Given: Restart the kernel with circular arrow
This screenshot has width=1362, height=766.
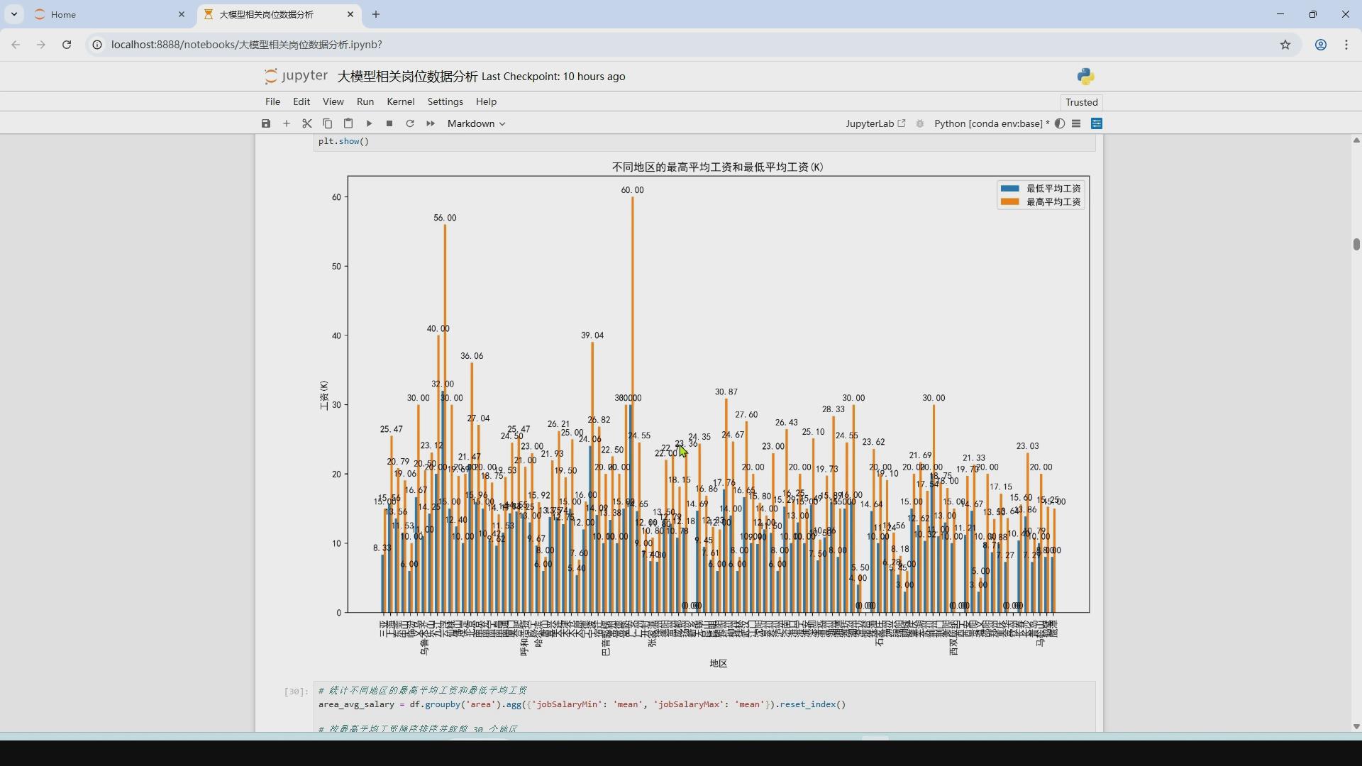Looking at the screenshot, I should point(410,123).
